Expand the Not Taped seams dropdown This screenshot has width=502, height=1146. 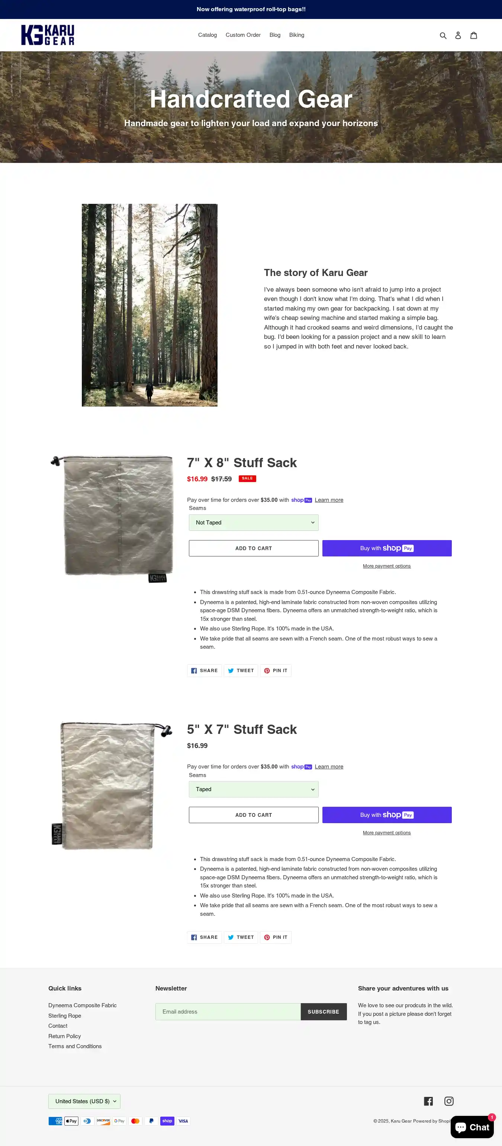(254, 522)
